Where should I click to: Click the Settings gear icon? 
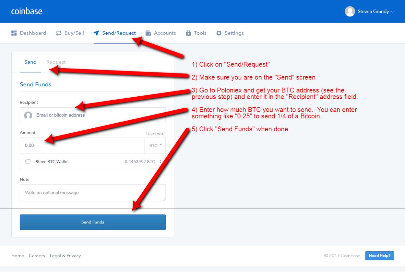click(x=219, y=33)
